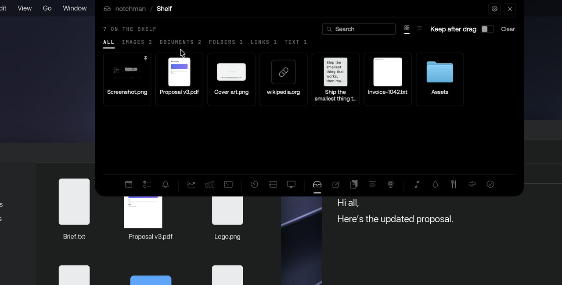Open the pencil note module icon
562x285 pixels.
click(x=335, y=185)
